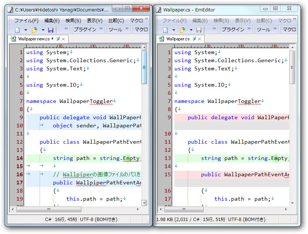The image size is (308, 234).
Task: Click プラグイン toolbar label in left window
Action: [85, 30]
